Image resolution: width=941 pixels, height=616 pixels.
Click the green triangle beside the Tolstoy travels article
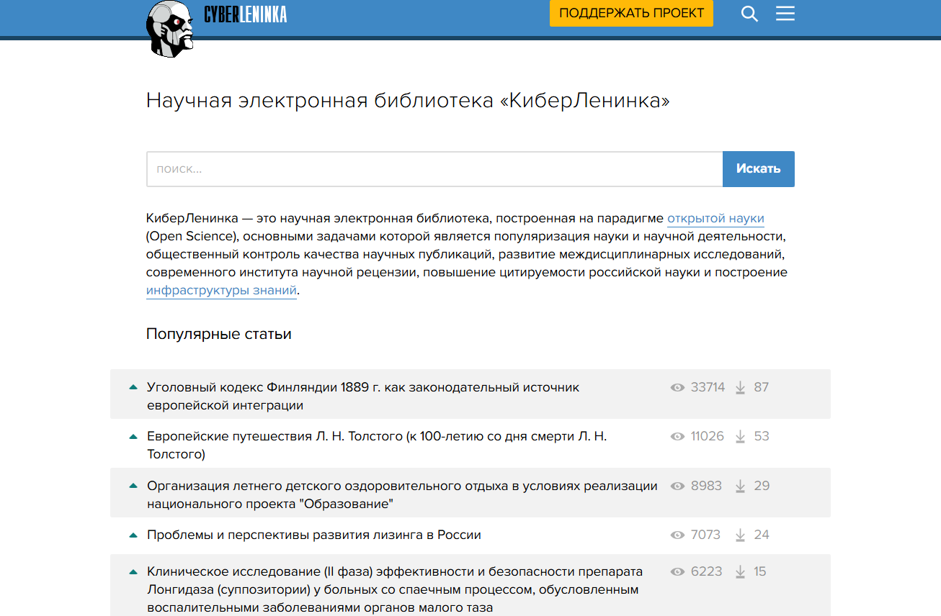pyautogui.click(x=133, y=436)
